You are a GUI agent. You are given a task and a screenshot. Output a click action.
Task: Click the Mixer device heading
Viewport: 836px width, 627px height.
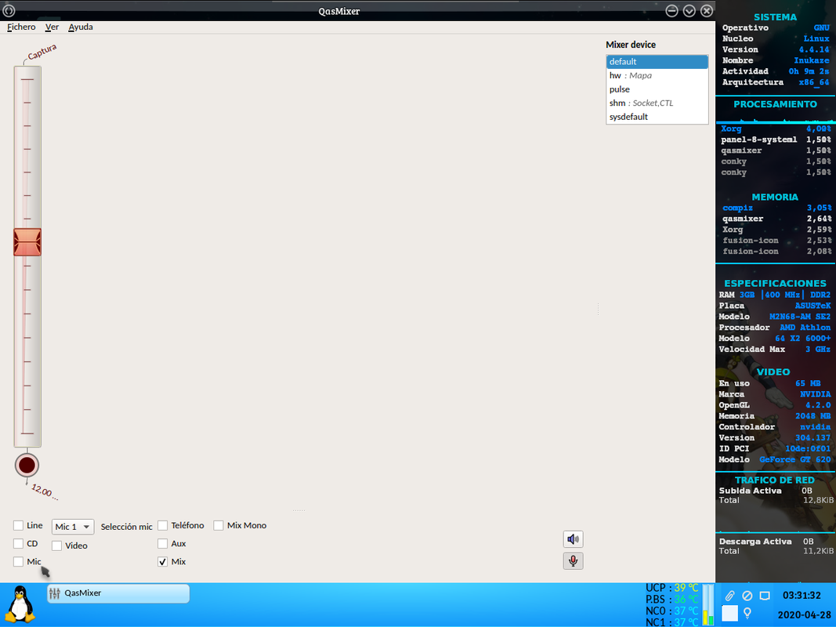point(631,45)
